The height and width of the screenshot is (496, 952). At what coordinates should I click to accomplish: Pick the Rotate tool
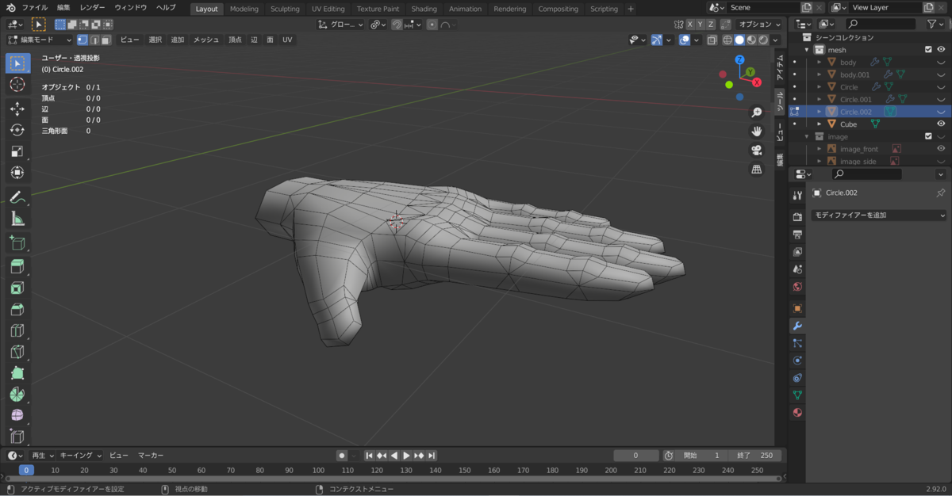pyautogui.click(x=17, y=130)
